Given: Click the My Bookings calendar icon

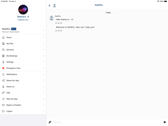Looking at the screenshot, I should coord(3,56).
